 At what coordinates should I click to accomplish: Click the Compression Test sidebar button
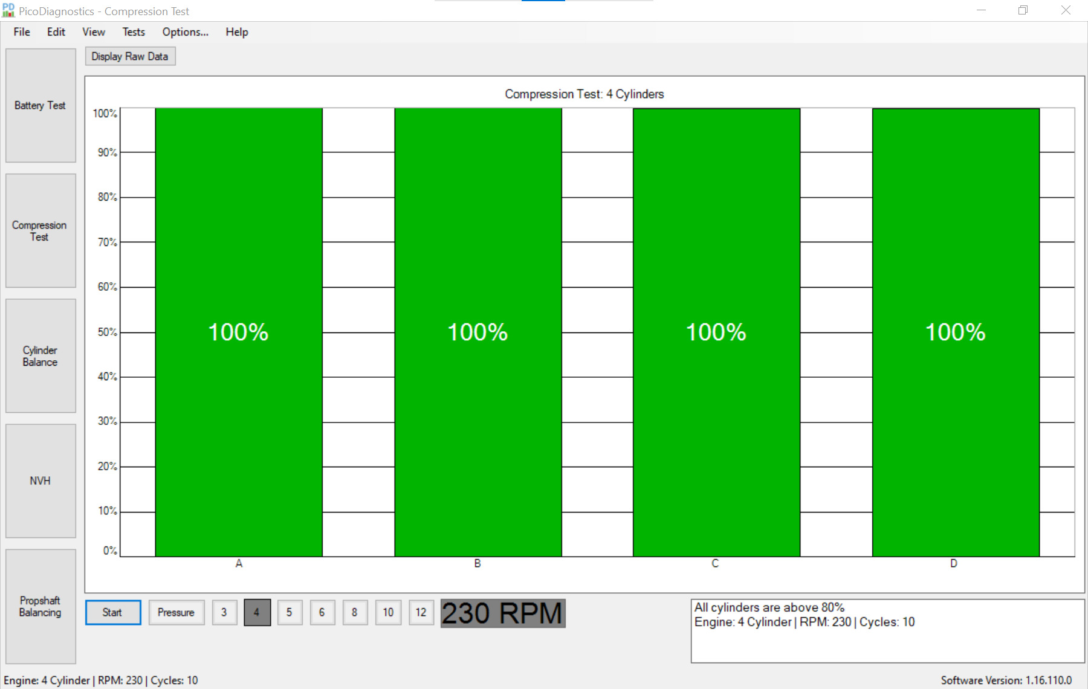tap(40, 231)
